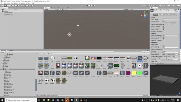
Task: Select the Scale tool in the toolbar
Action: point(11,5)
